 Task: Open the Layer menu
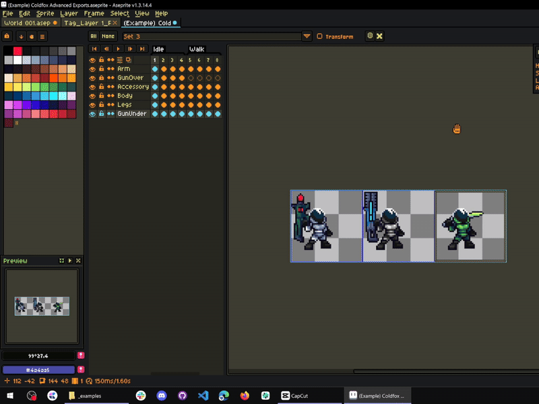pyautogui.click(x=69, y=13)
